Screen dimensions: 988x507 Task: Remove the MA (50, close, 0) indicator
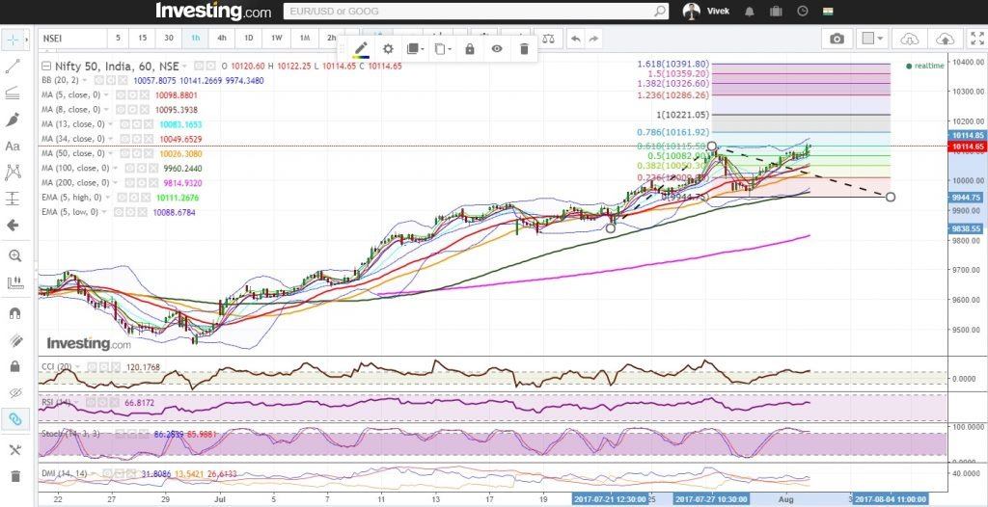[150, 153]
